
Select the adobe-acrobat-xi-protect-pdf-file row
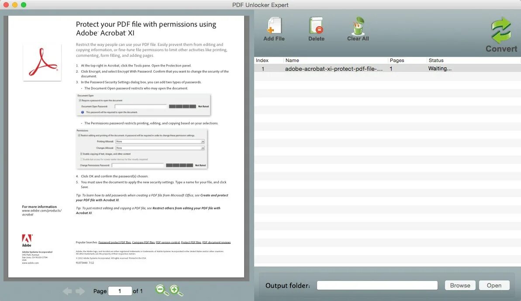point(387,69)
